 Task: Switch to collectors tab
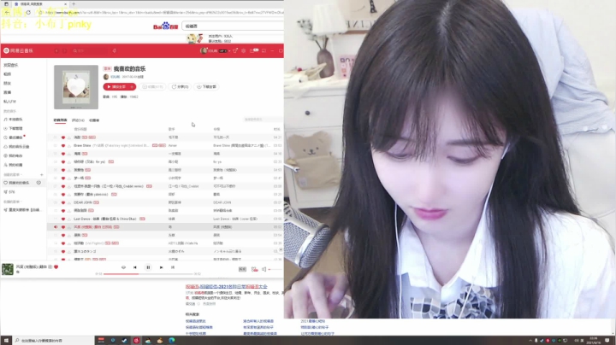94,120
